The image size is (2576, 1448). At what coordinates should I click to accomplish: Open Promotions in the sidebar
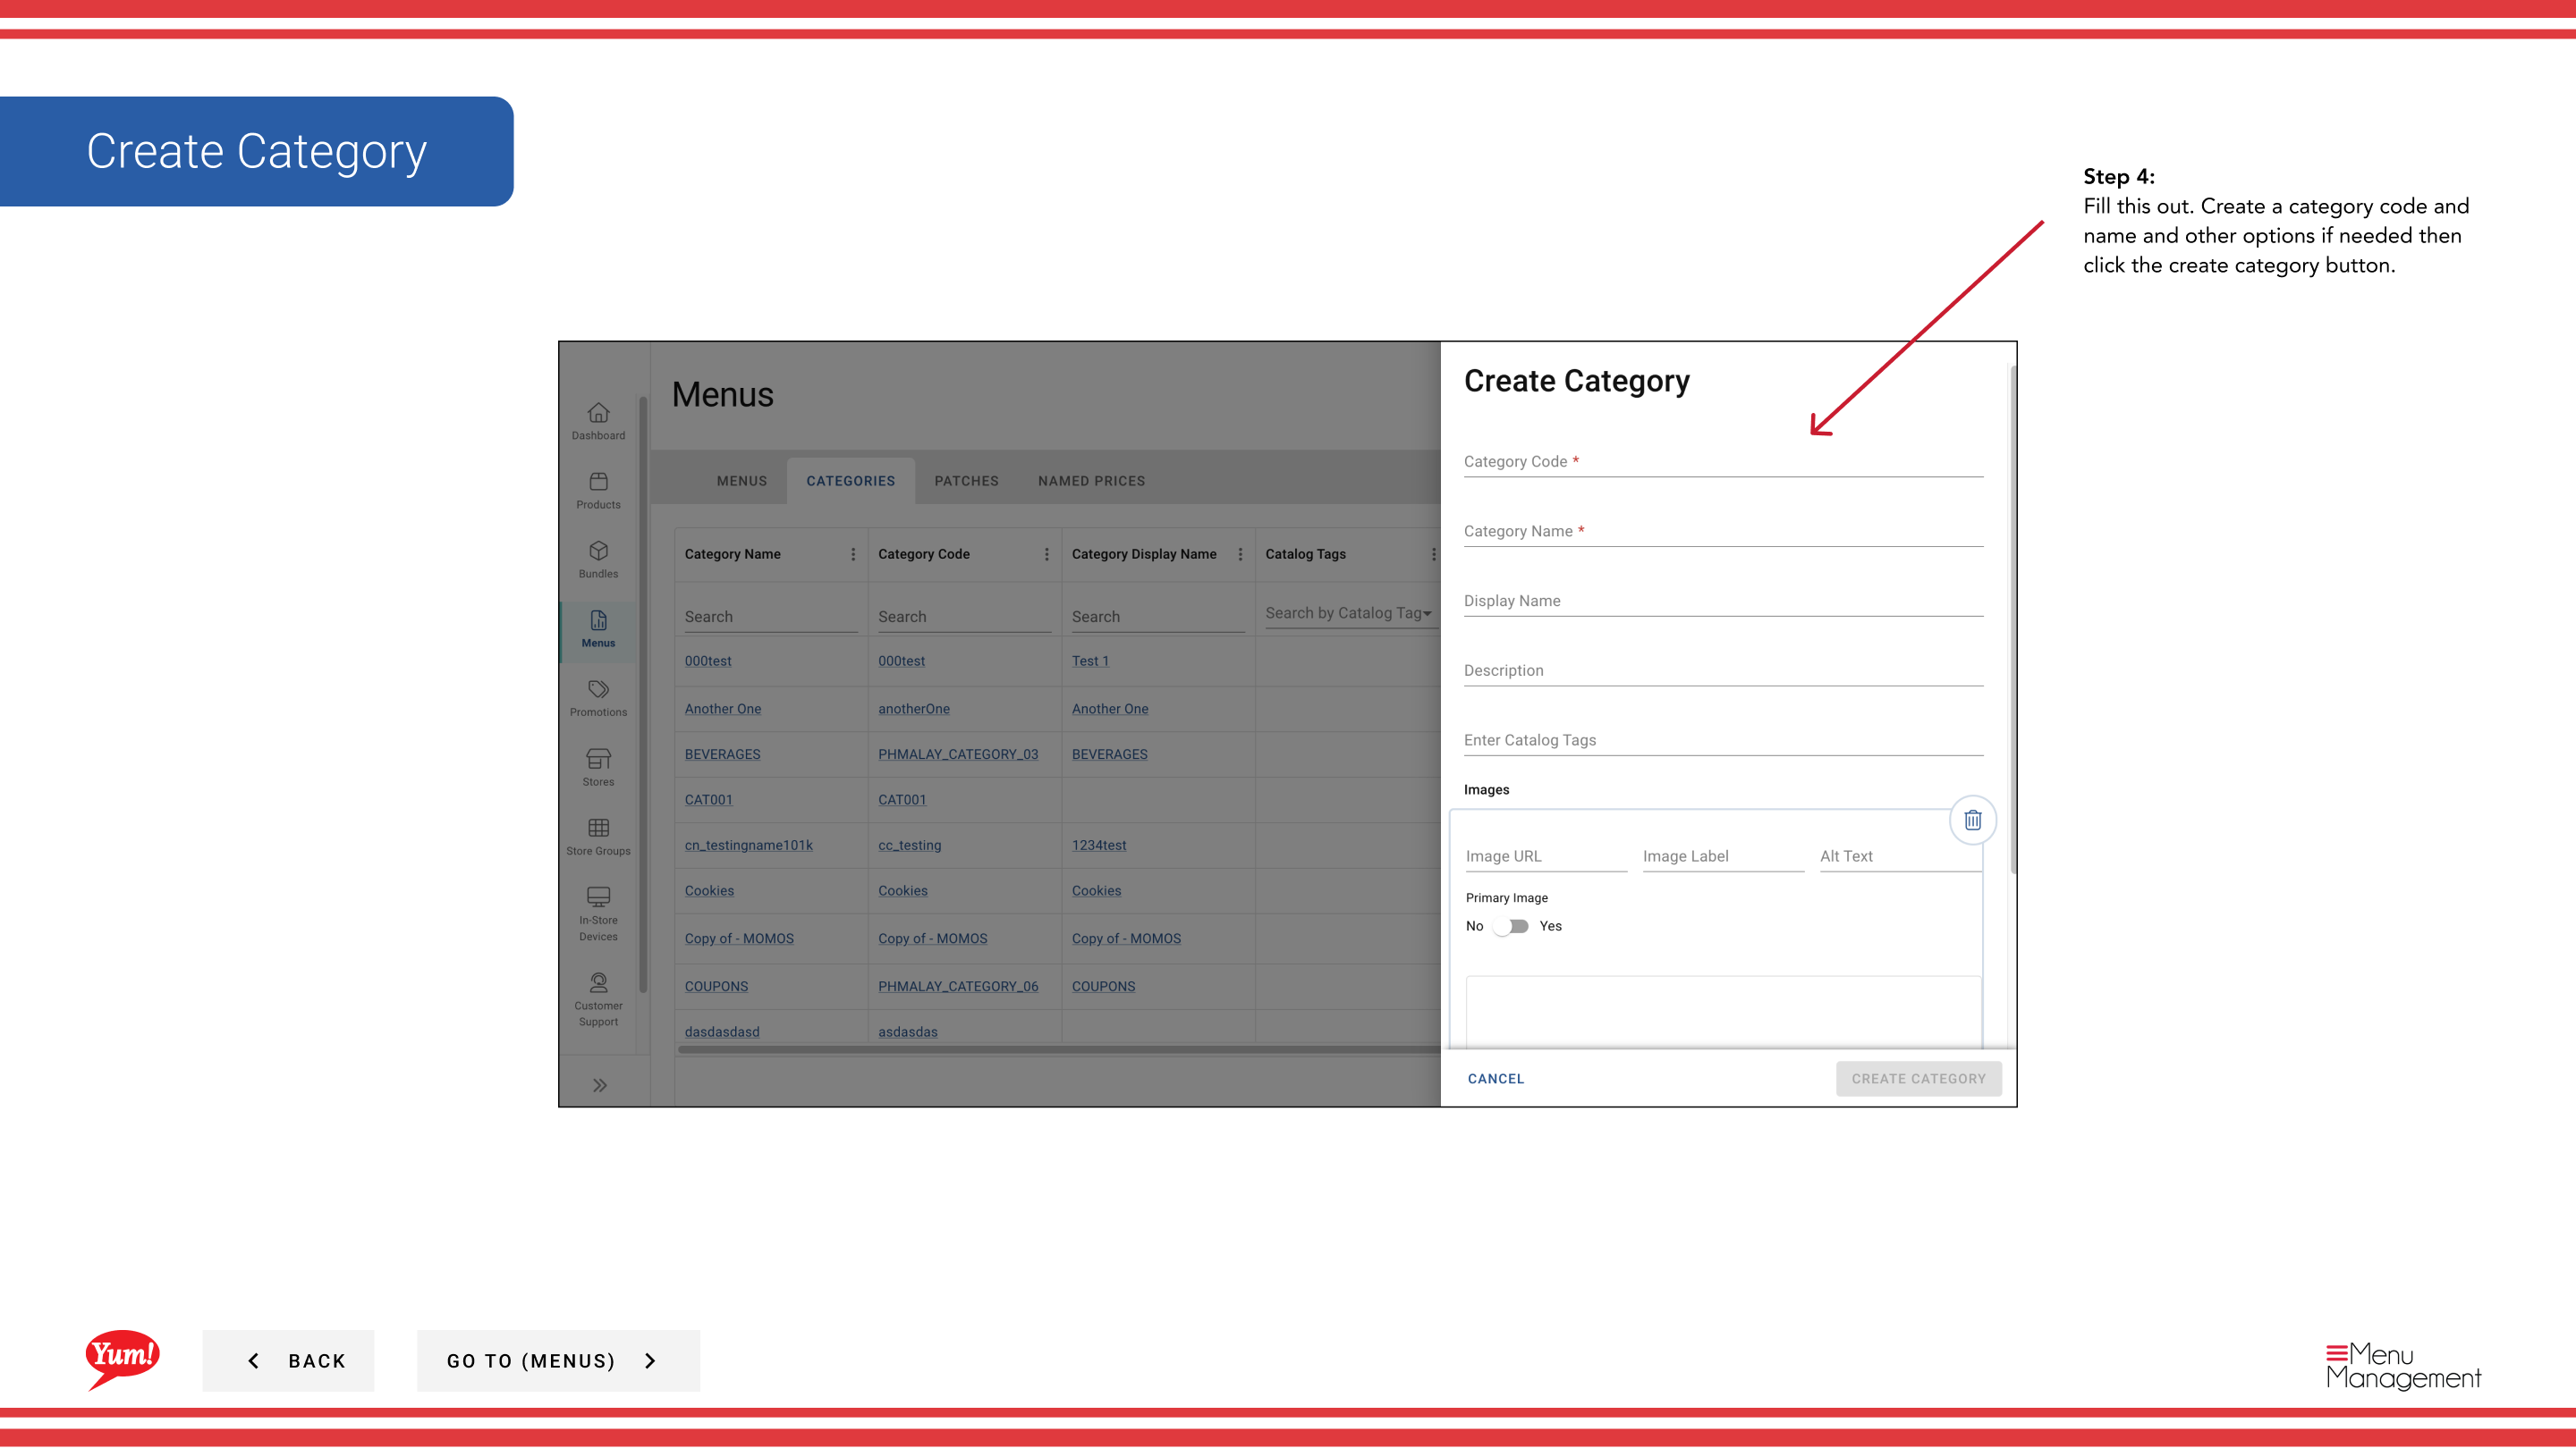[x=598, y=698]
